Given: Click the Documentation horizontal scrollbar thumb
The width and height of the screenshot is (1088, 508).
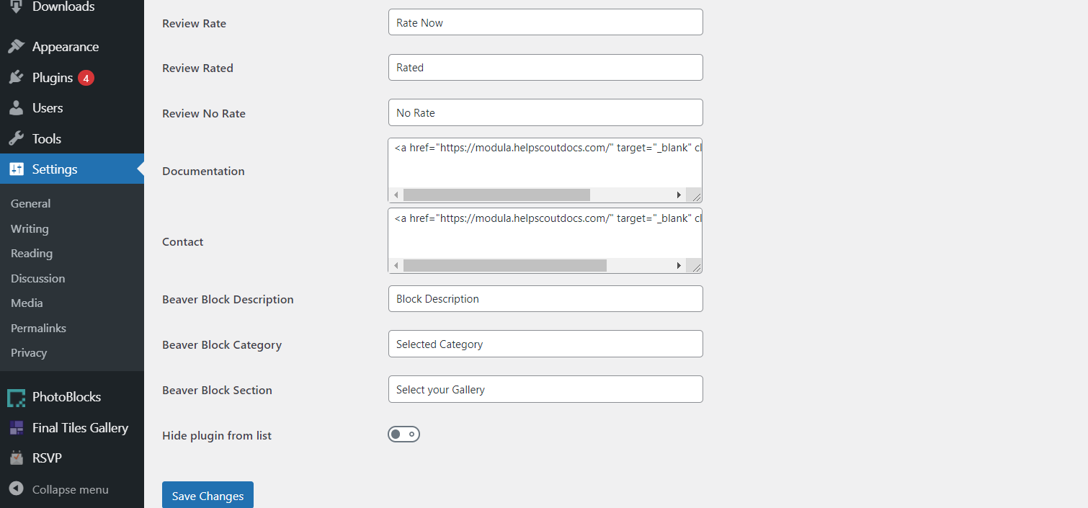Looking at the screenshot, I should pyautogui.click(x=496, y=195).
